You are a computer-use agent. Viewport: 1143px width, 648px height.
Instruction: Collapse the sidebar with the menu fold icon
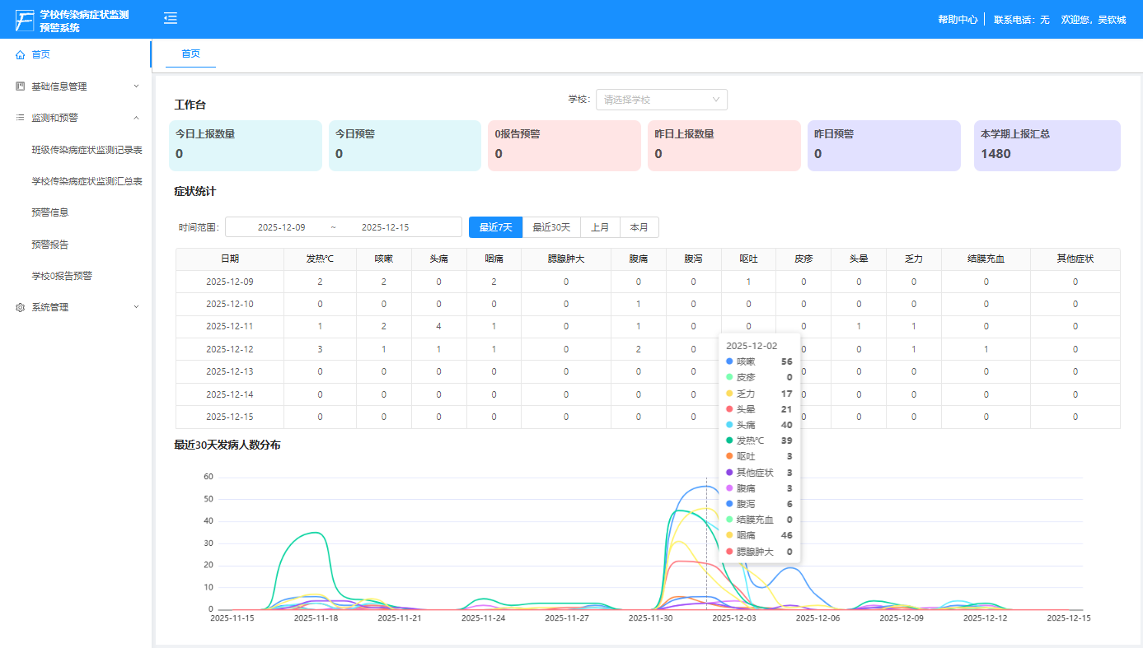171,19
